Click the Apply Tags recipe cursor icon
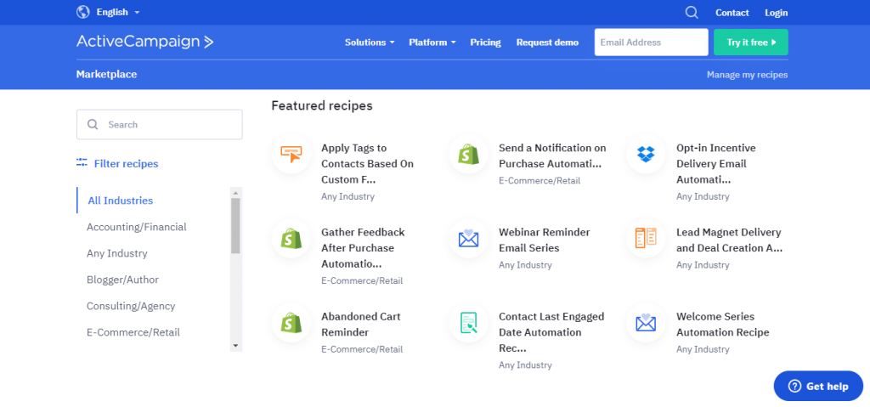The height and width of the screenshot is (407, 870). (x=291, y=155)
